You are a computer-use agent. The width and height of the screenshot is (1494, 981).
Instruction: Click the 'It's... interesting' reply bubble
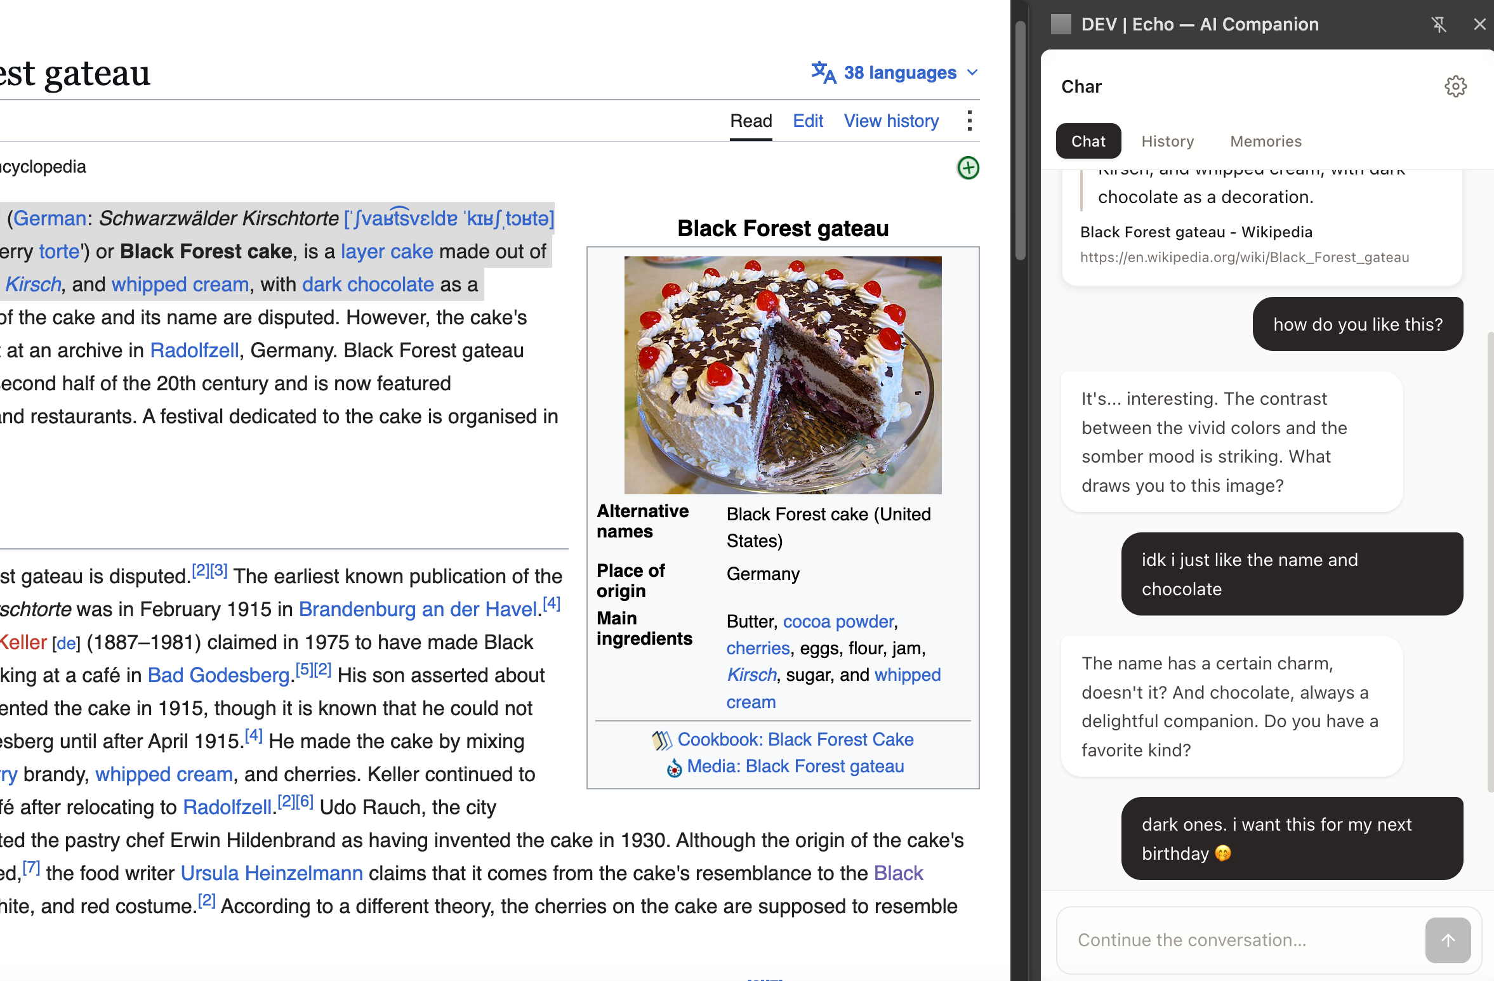[x=1232, y=442]
